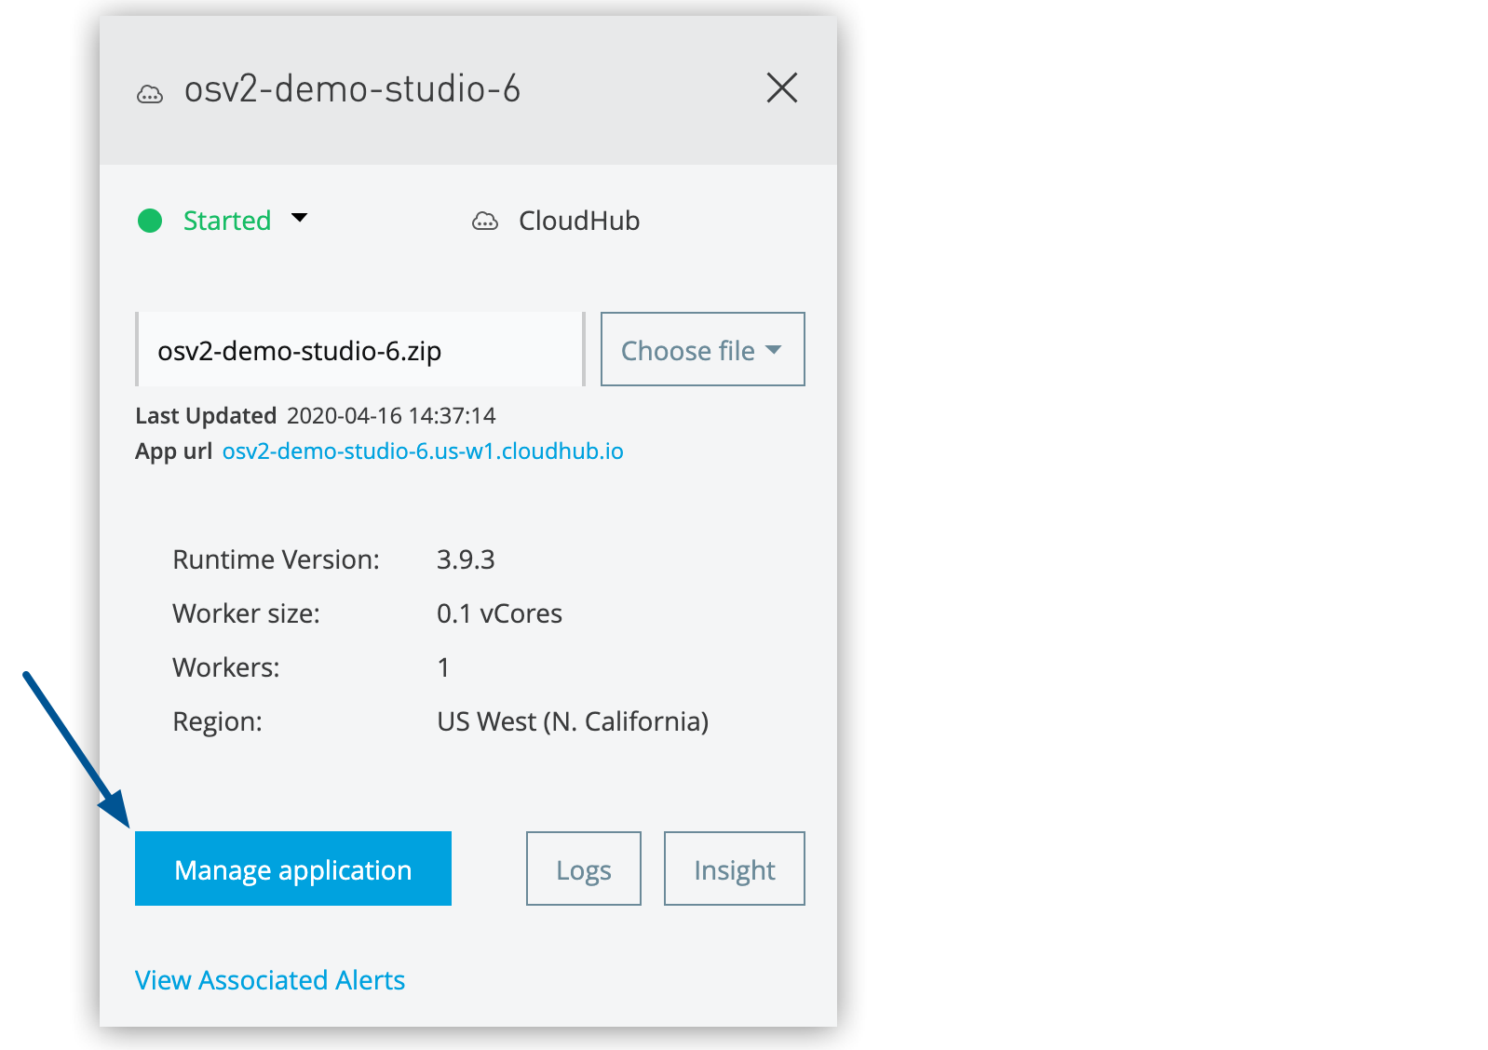Click the osv2-demo-studio-6.zip file name field
Screen dimensions: 1488x1050
pyautogui.click(x=359, y=350)
